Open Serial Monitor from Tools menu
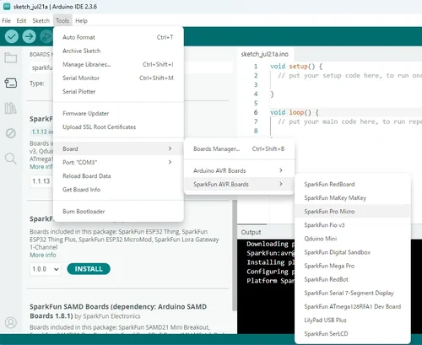422x345 pixels. point(118,78)
